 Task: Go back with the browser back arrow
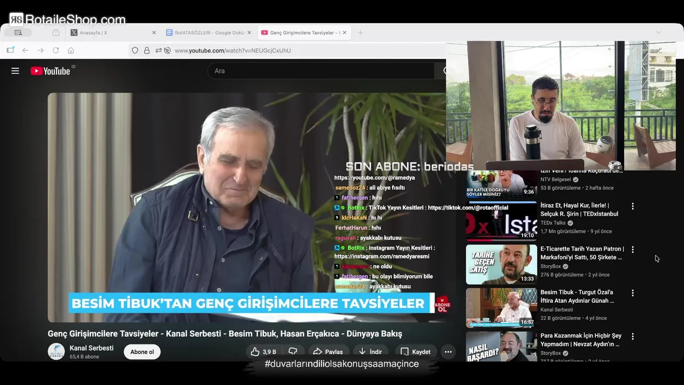25,50
